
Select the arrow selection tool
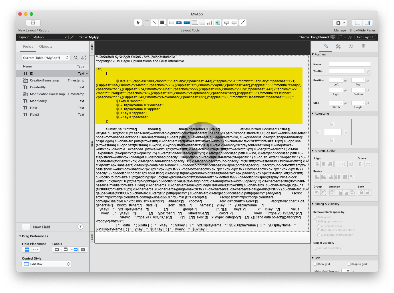pyautogui.click(x=138, y=23)
